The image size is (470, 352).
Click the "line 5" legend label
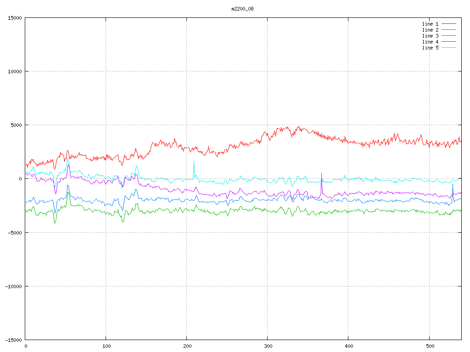point(430,48)
